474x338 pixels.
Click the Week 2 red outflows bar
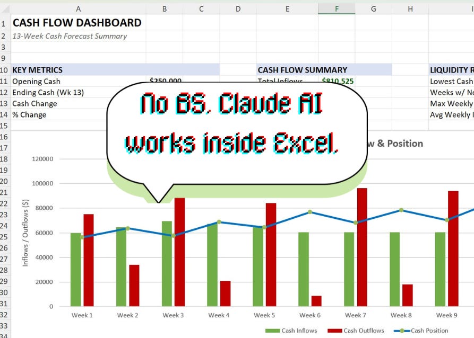coord(134,286)
